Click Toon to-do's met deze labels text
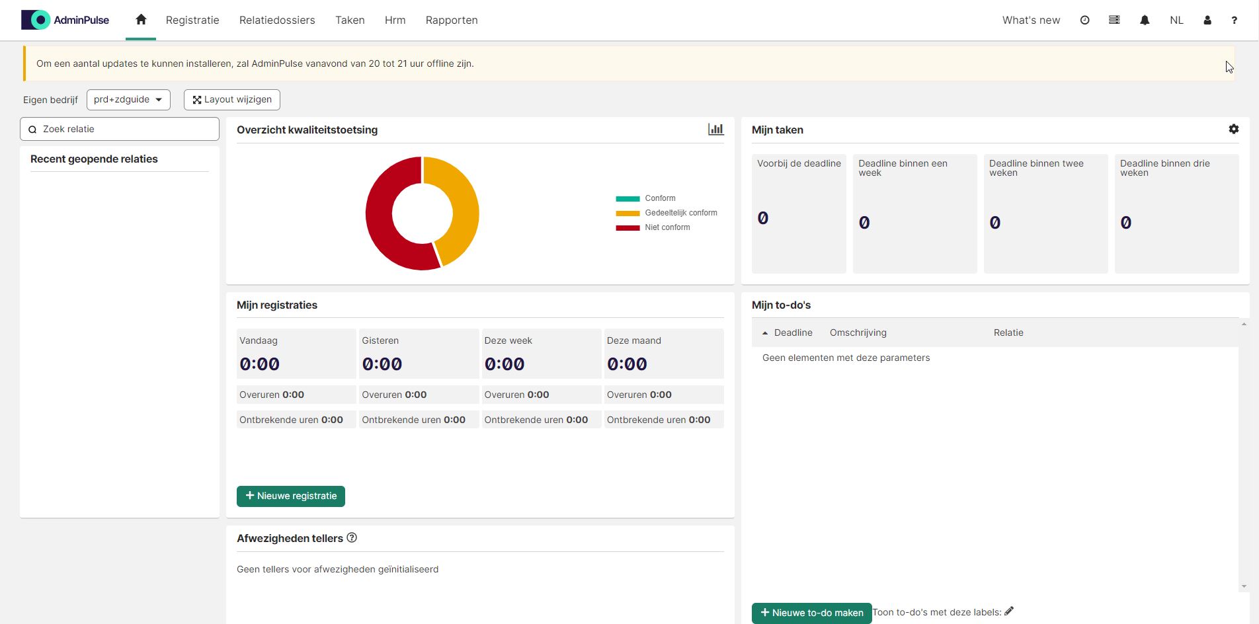Screen dimensions: 1259x624 tap(936, 612)
